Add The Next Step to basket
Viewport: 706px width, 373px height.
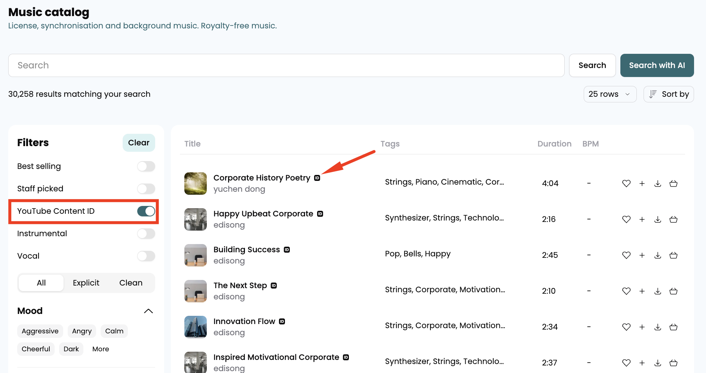(673, 291)
